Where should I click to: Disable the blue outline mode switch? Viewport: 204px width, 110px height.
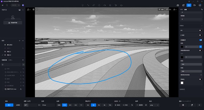(x=200, y=40)
